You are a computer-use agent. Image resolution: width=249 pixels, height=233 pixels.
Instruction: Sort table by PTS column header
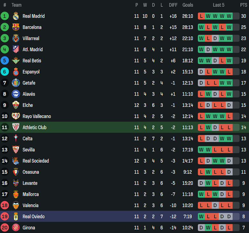click(244, 5)
